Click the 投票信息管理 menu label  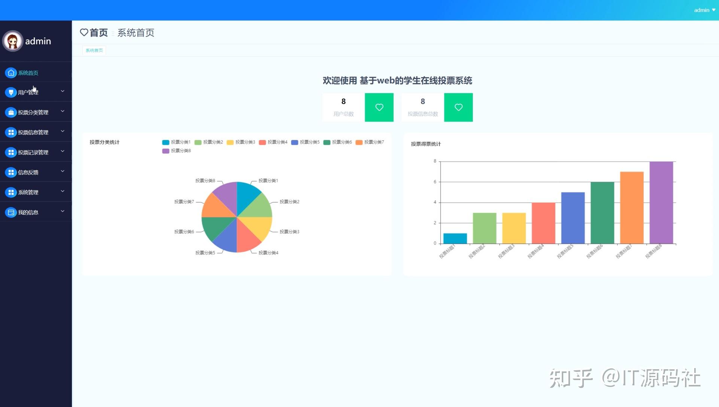(33, 132)
